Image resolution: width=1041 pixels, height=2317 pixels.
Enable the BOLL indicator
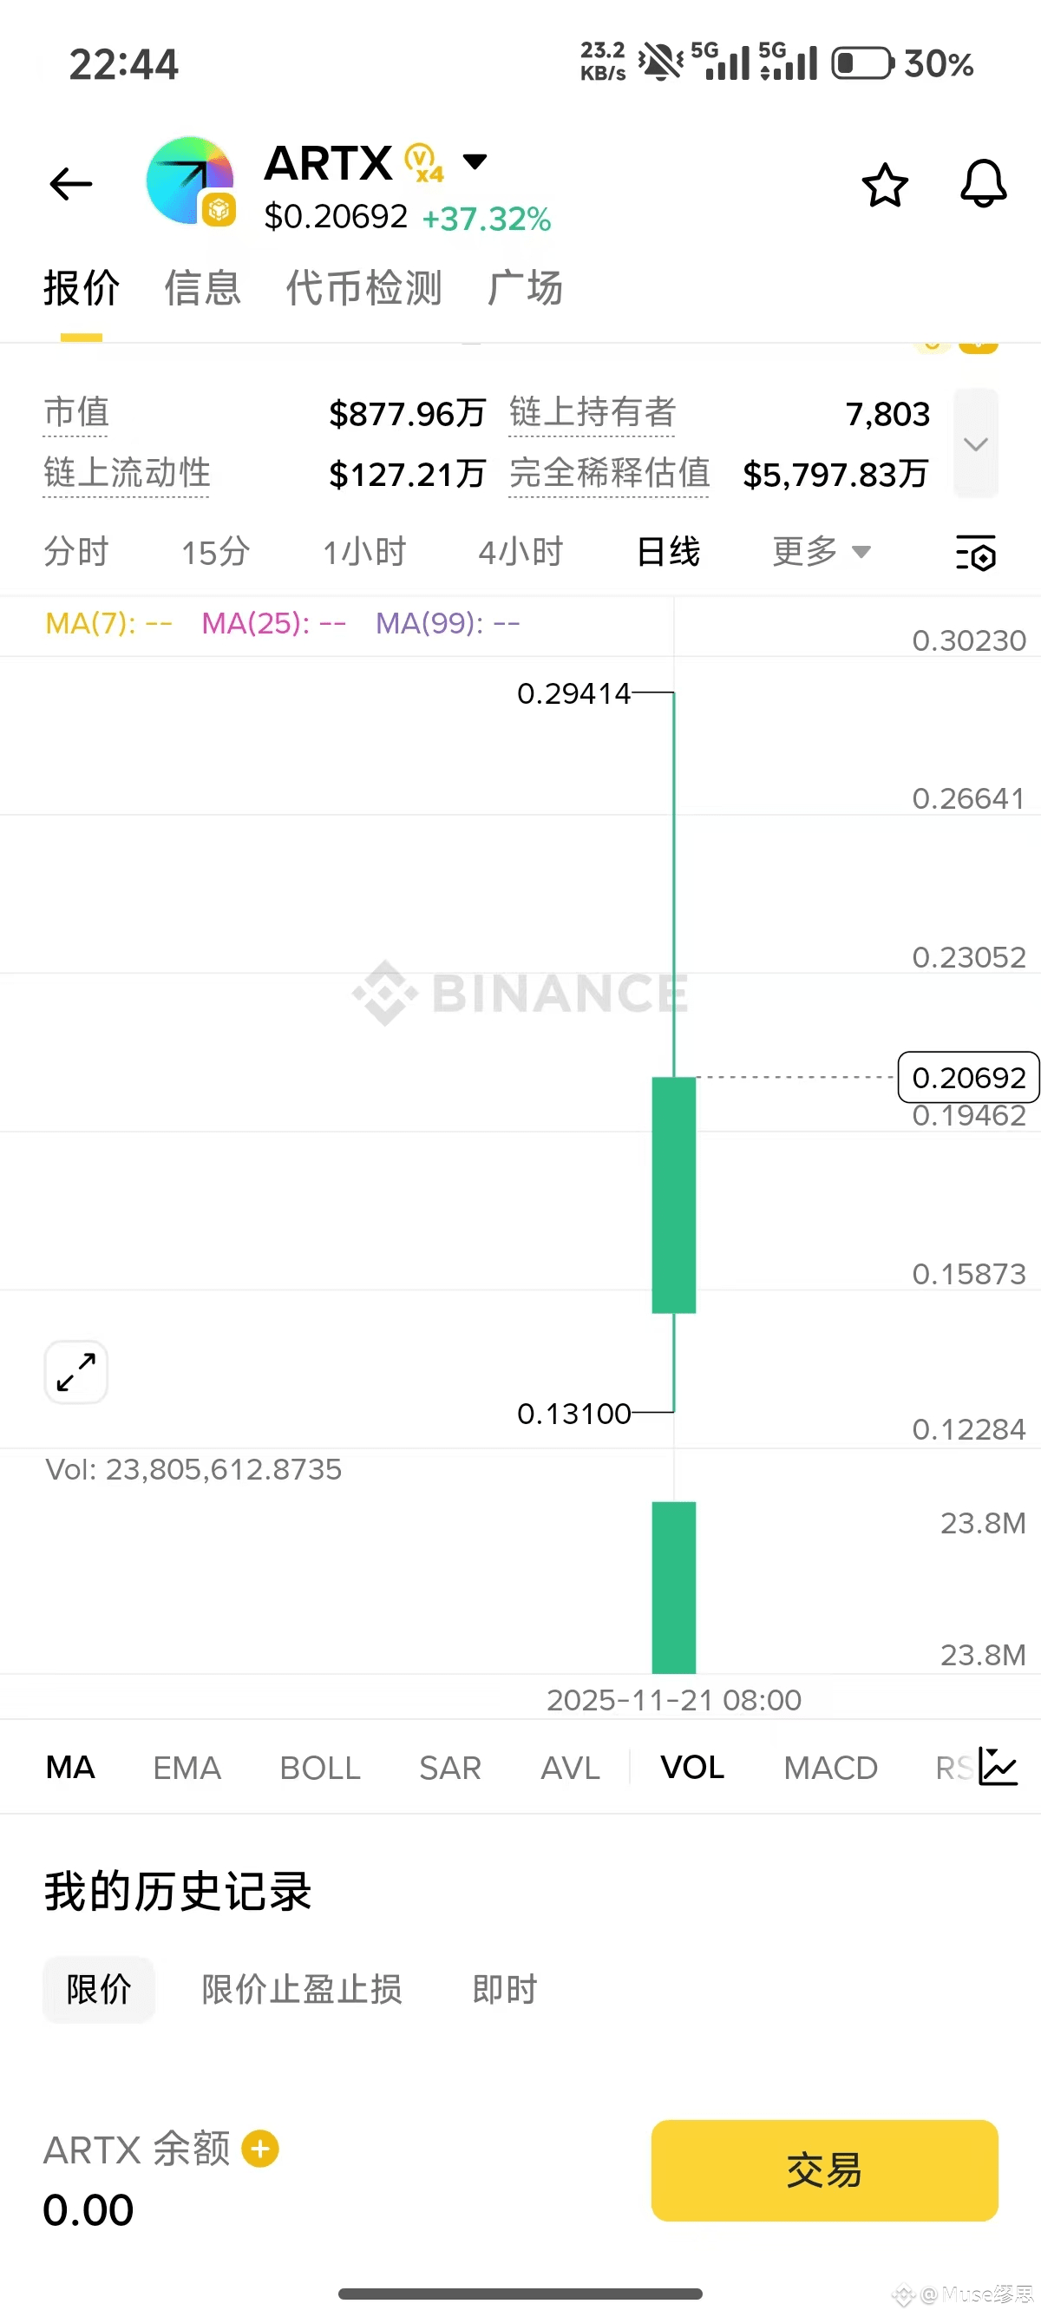pos(320,1768)
